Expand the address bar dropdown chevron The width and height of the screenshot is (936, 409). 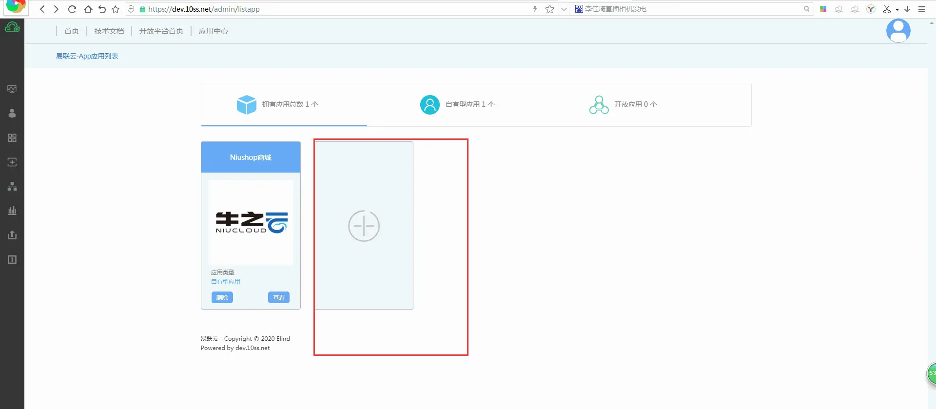click(x=564, y=9)
